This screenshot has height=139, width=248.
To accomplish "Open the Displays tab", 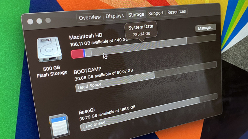I will click(x=115, y=16).
